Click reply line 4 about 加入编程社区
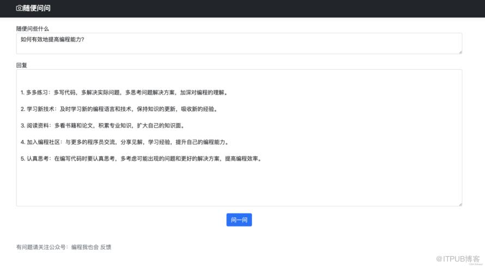 124,142
